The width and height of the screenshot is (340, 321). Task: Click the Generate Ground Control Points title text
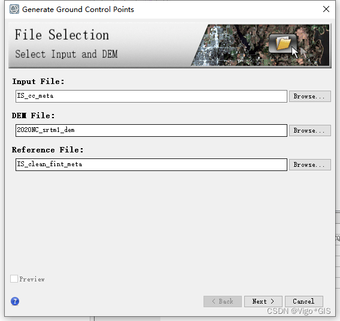point(78,10)
